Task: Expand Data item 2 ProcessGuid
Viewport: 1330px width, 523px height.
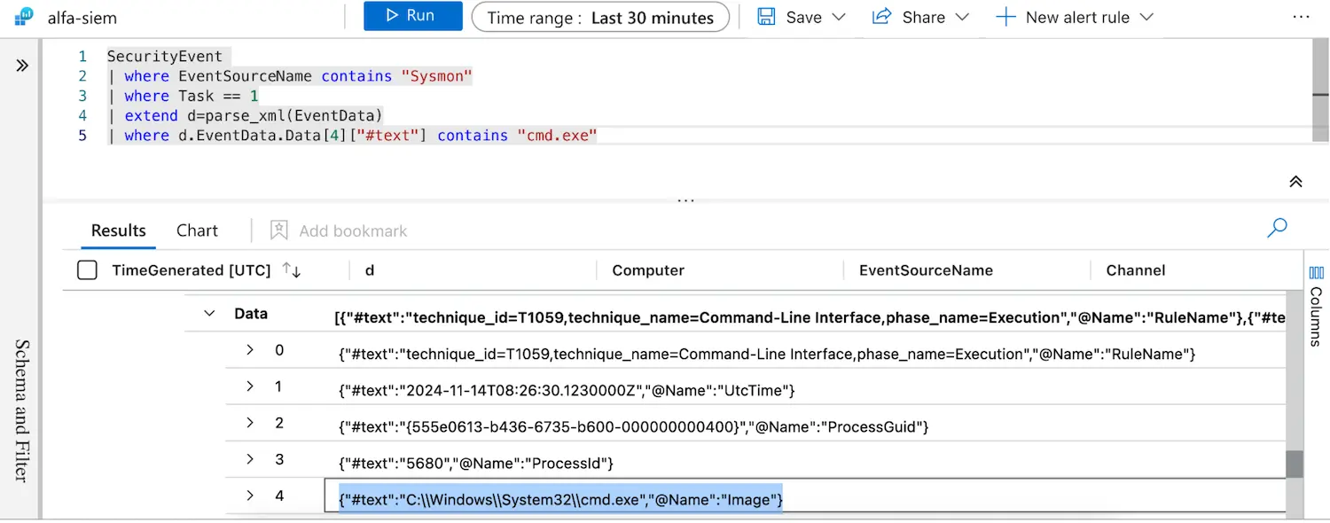Action: [x=250, y=423]
